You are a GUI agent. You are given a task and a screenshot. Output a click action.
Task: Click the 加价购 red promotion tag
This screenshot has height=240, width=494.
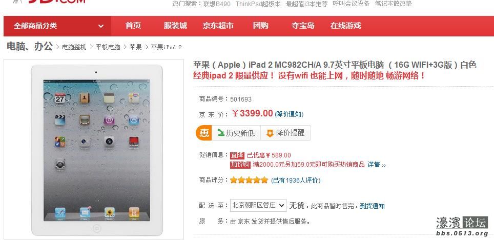tap(240, 165)
